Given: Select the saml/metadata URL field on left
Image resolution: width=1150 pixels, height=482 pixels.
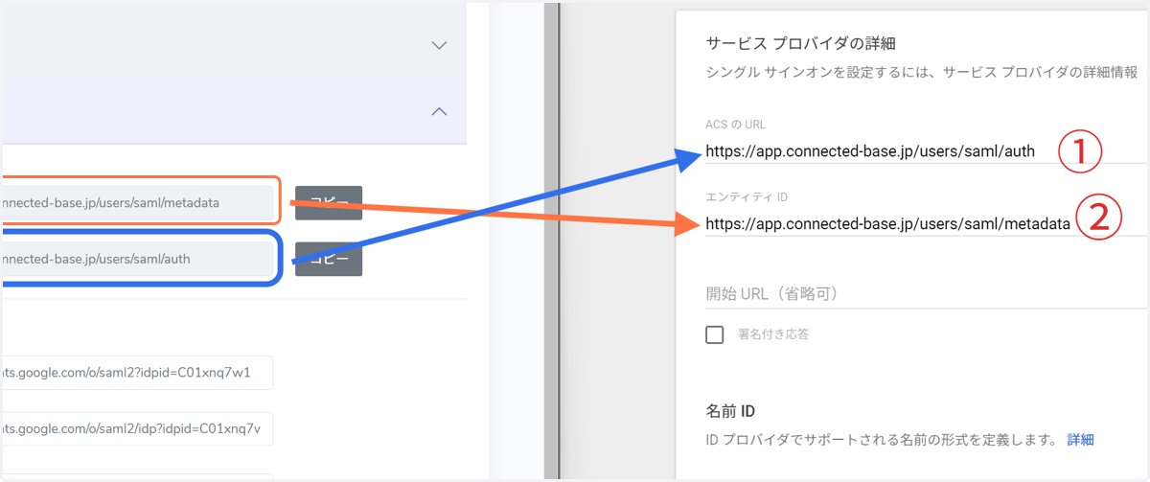Looking at the screenshot, I should pos(138,203).
